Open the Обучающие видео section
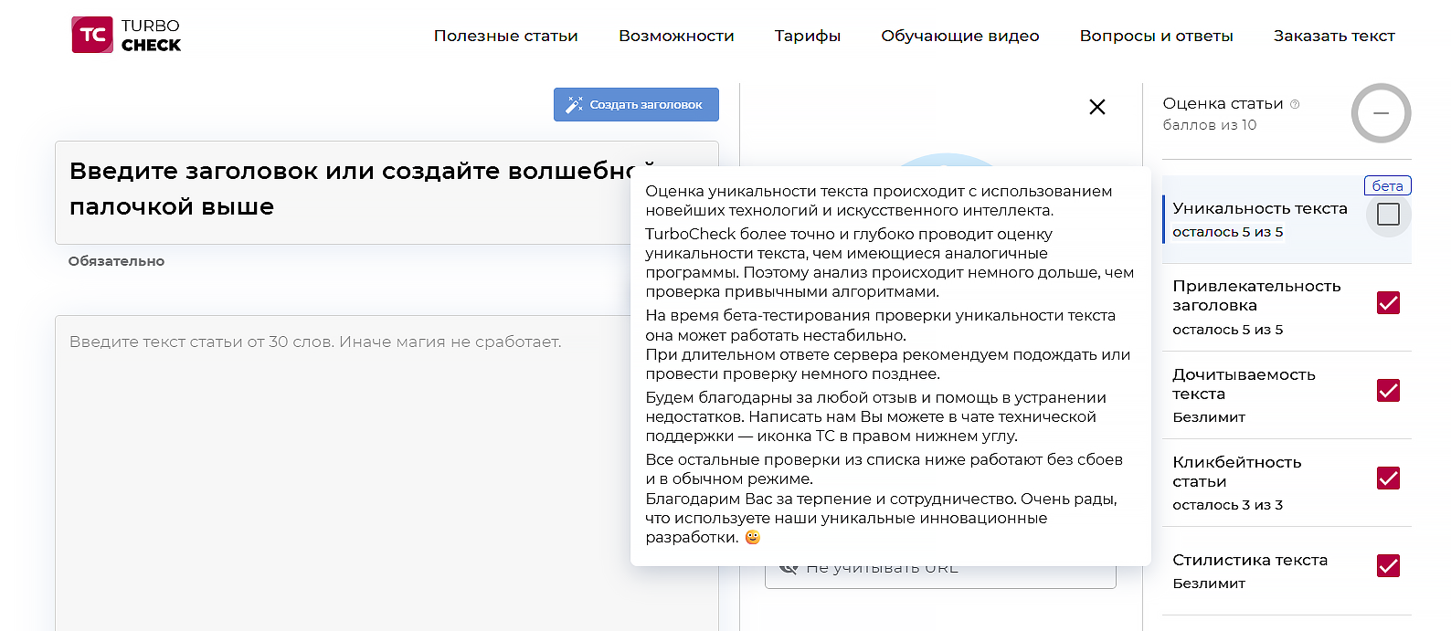1451x631 pixels. coord(960,36)
